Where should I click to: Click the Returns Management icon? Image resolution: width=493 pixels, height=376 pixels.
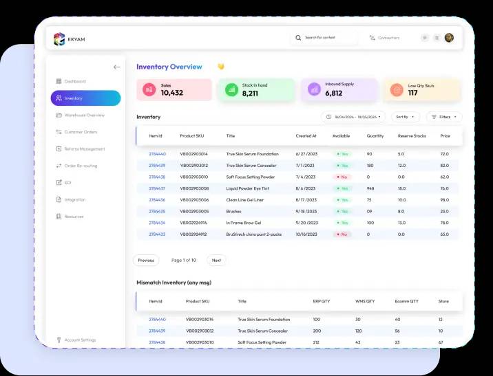[59, 148]
